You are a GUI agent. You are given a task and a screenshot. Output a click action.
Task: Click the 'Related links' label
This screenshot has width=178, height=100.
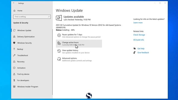139,31
